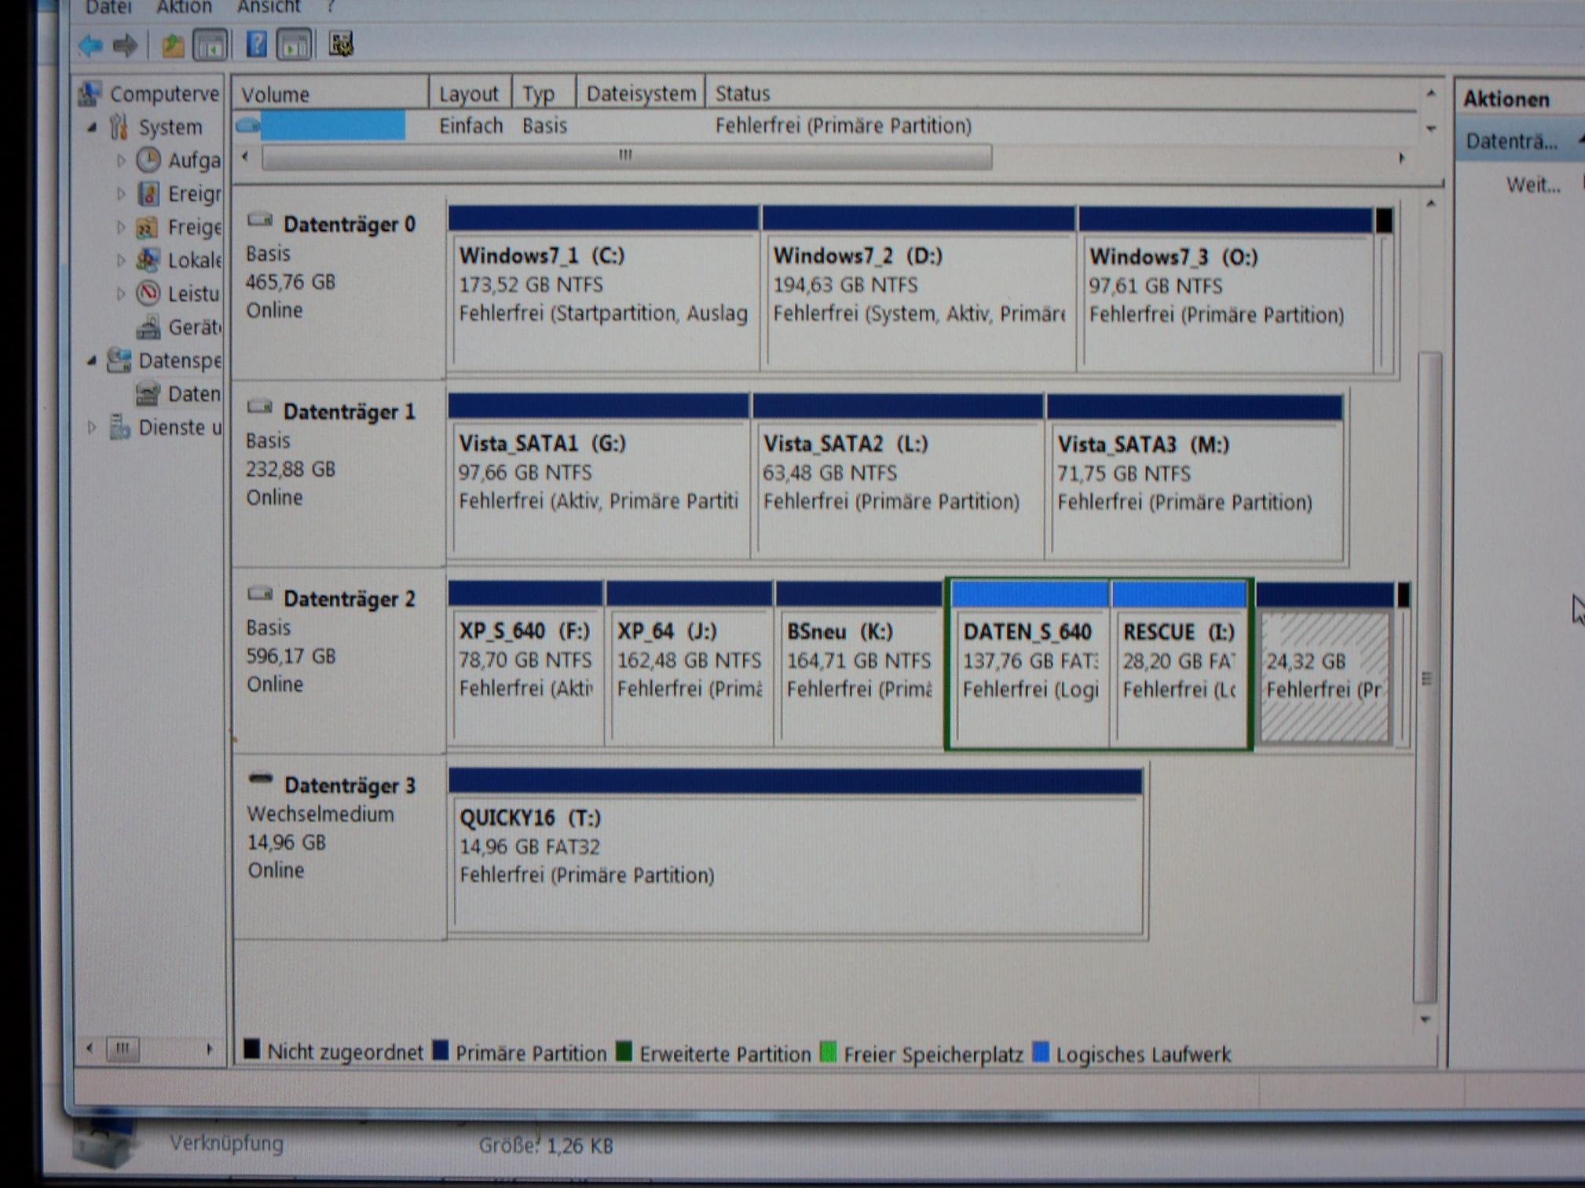1585x1188 pixels.
Task: Open the Lokale Benutzer icon in tree
Action: pos(148,260)
